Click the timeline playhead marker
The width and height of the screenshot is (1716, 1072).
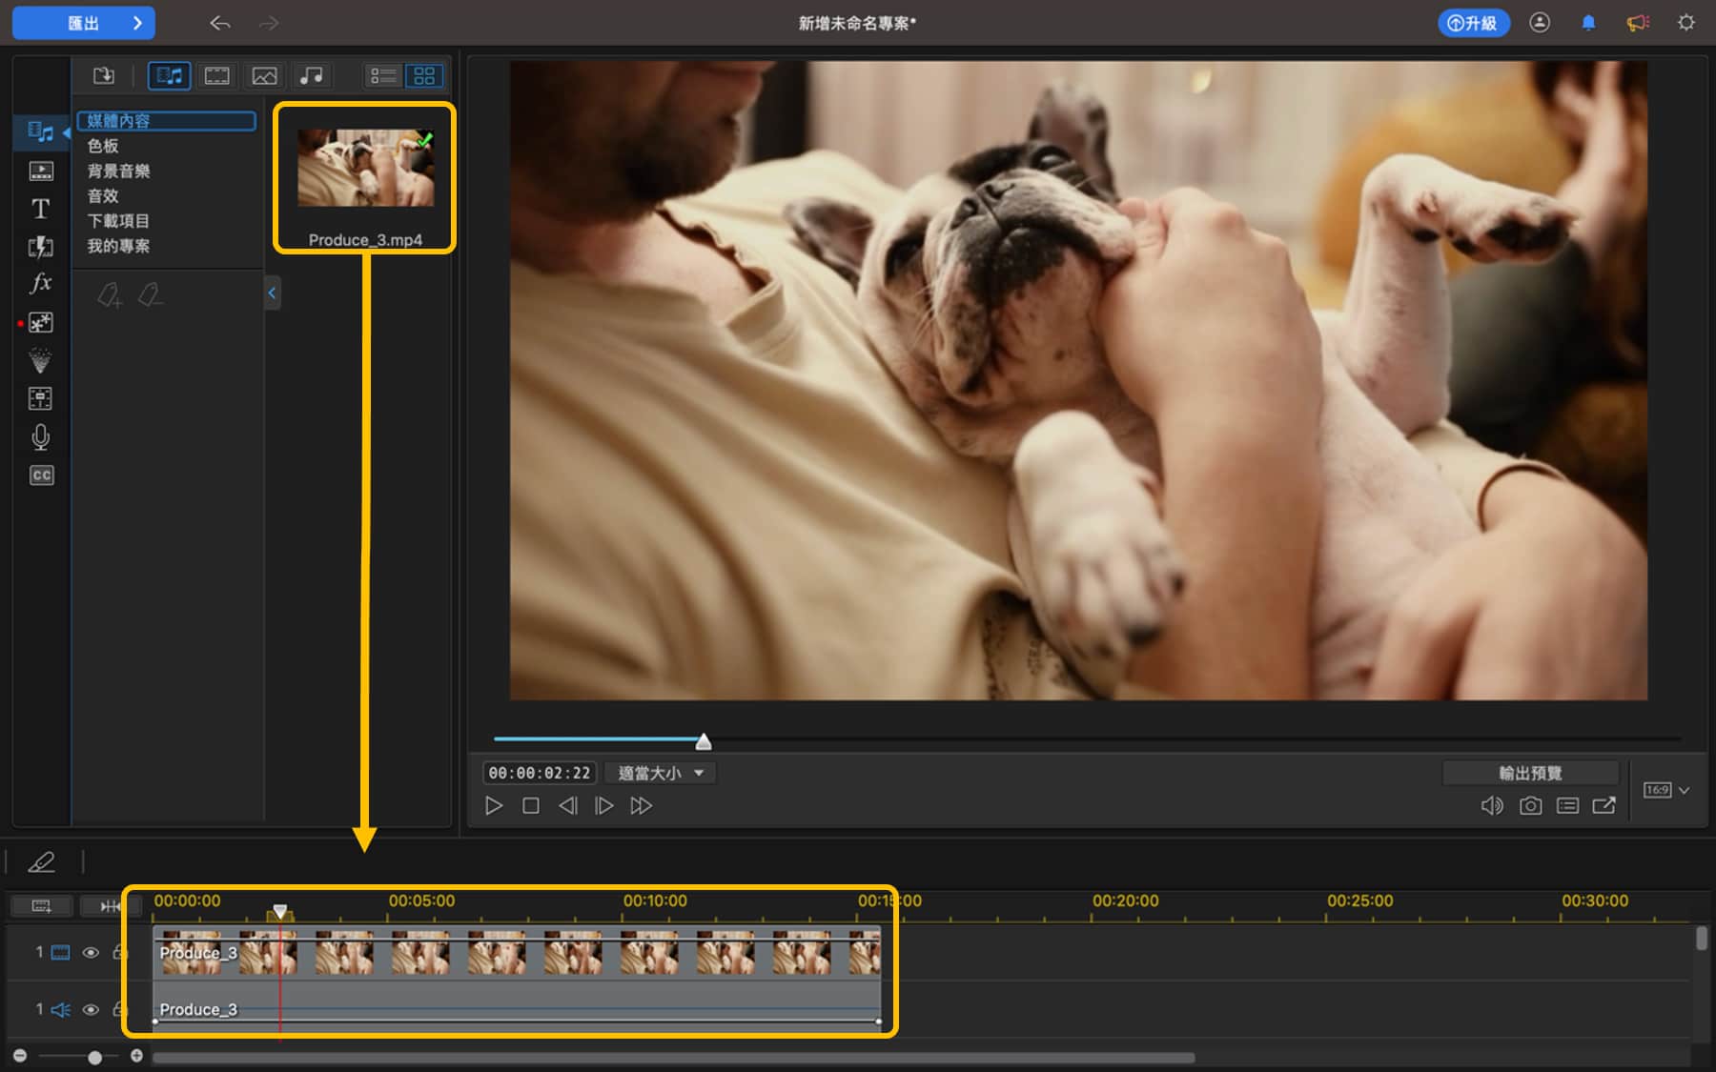point(279,912)
